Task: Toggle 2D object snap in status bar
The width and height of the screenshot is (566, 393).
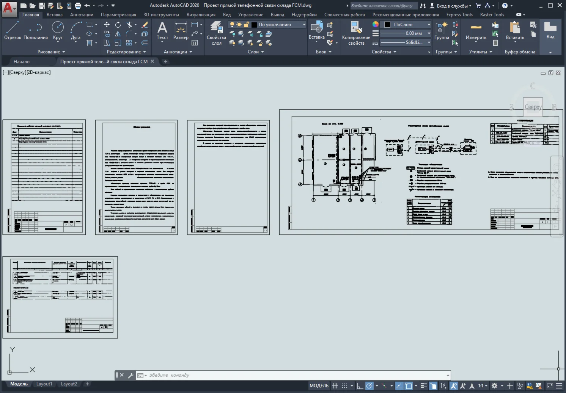Action: [x=409, y=386]
